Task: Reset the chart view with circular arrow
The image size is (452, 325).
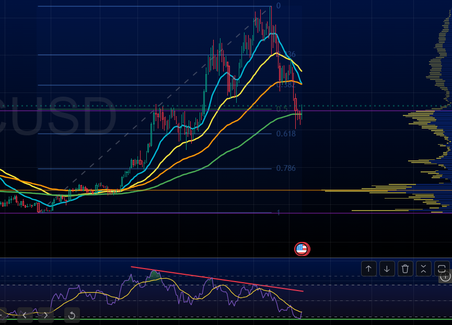Action: (72, 315)
